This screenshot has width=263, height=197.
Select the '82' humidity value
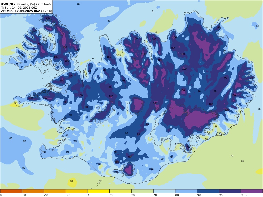pos(24,168)
